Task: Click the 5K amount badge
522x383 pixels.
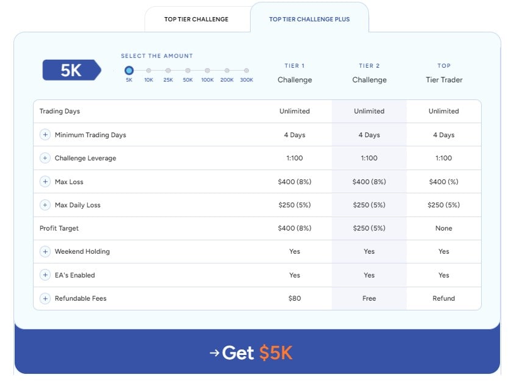Action: click(x=71, y=70)
